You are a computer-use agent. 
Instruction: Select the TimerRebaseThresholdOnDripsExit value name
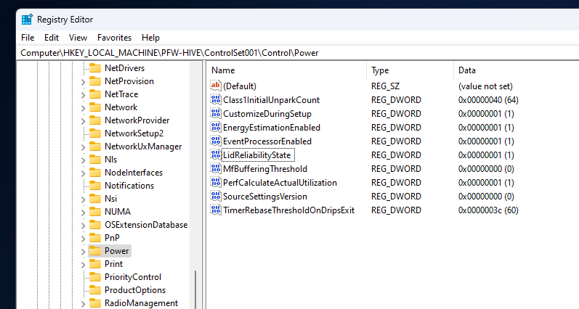(x=288, y=210)
